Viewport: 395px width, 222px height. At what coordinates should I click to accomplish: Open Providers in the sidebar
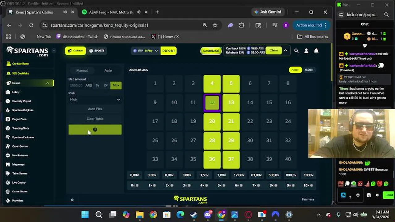pyautogui.click(x=18, y=200)
